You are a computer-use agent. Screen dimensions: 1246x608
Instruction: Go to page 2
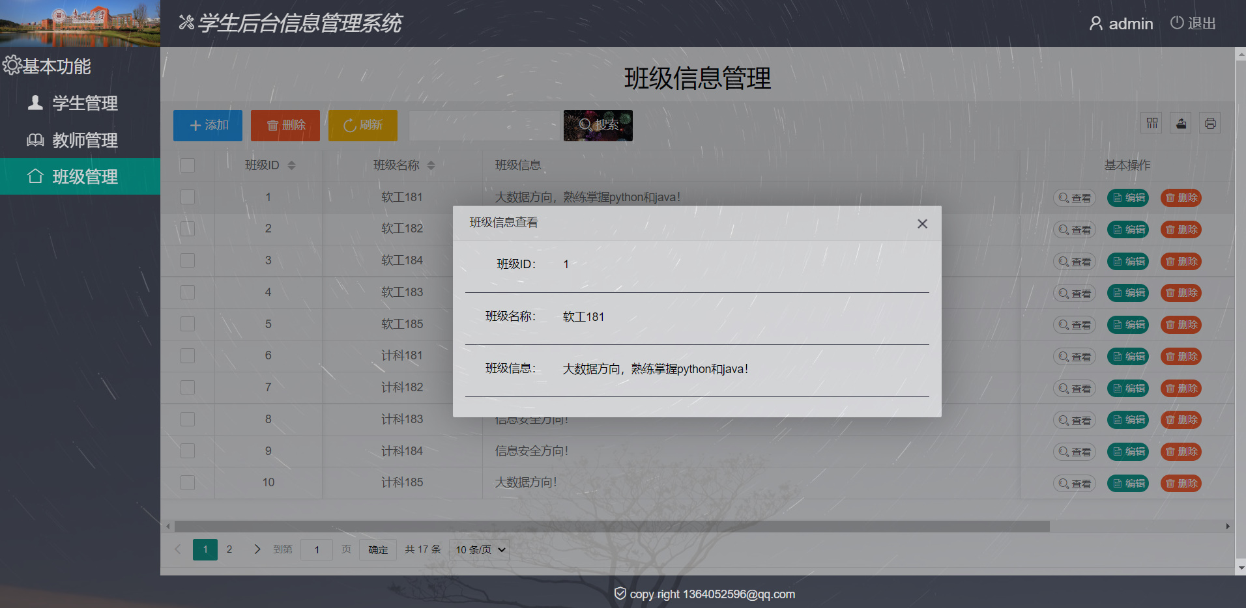229,549
